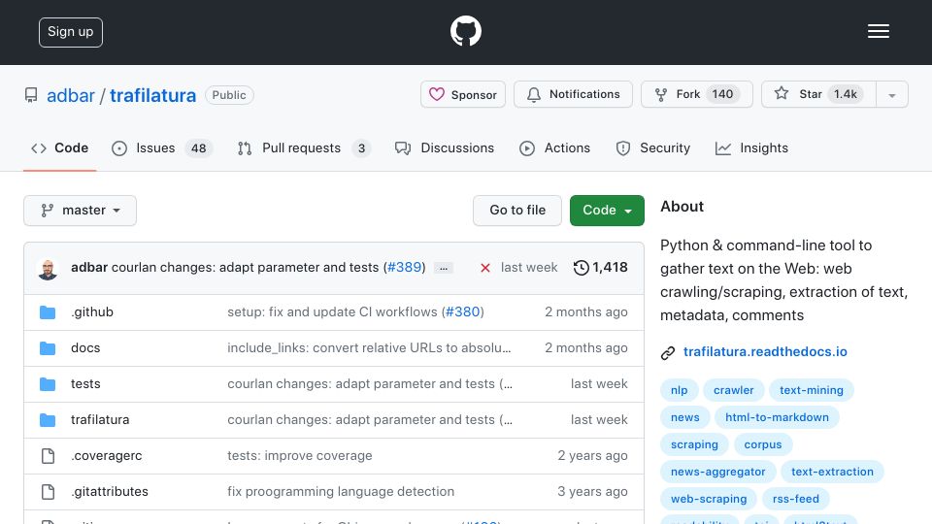Open the Pull requests tab
Screen dimensions: 932x524
click(304, 147)
